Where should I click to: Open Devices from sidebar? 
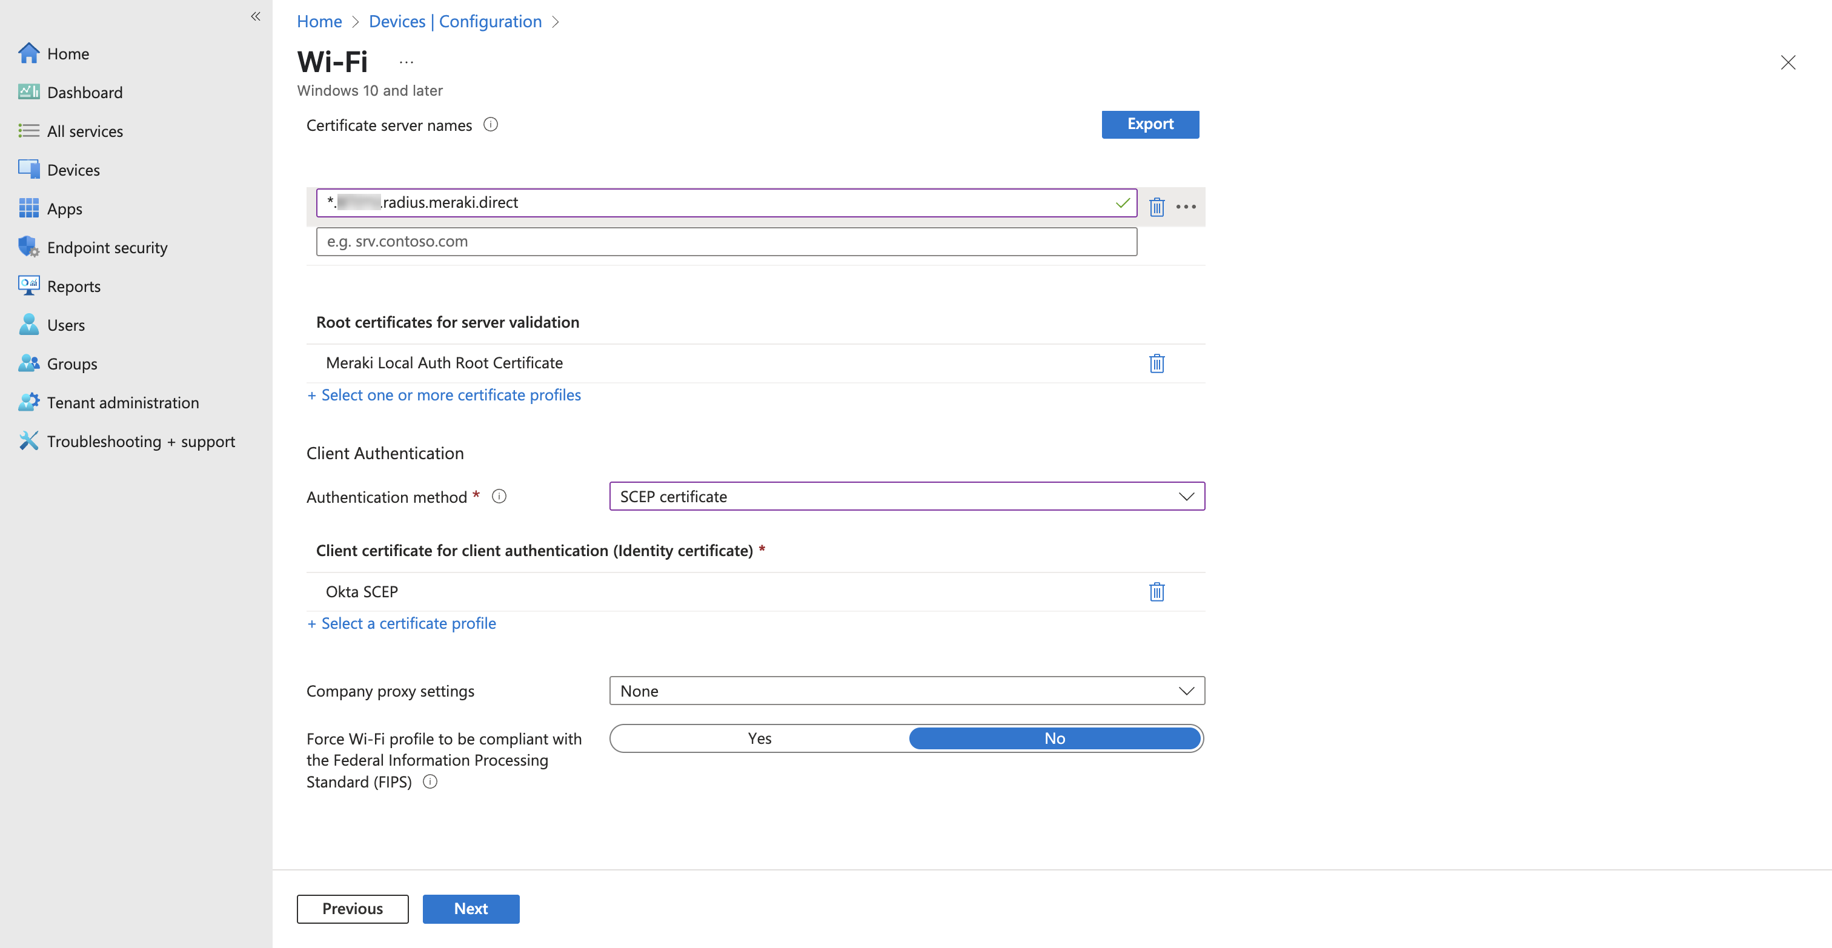click(73, 170)
